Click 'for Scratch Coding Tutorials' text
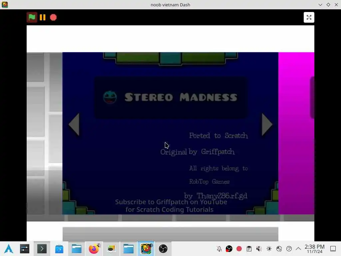 point(170,210)
